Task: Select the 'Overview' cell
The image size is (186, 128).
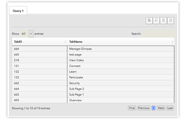Action: tap(121, 100)
